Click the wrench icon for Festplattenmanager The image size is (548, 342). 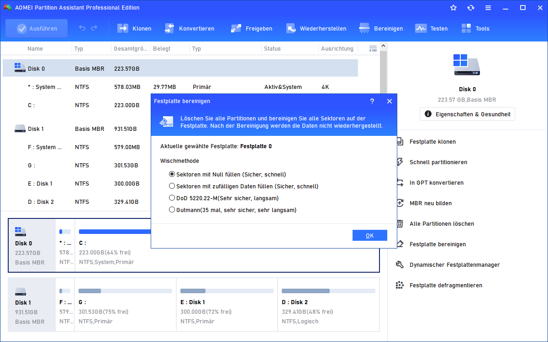coord(400,265)
